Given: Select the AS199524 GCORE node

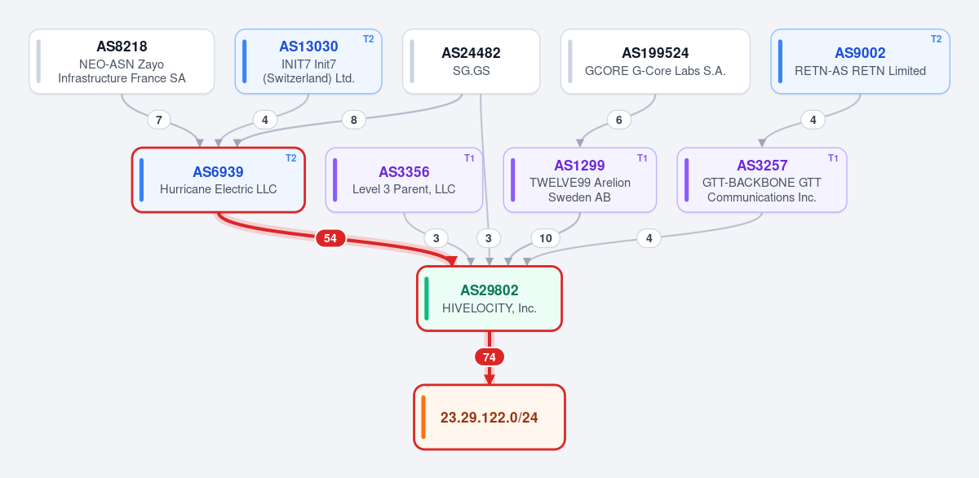Looking at the screenshot, I should [x=655, y=62].
